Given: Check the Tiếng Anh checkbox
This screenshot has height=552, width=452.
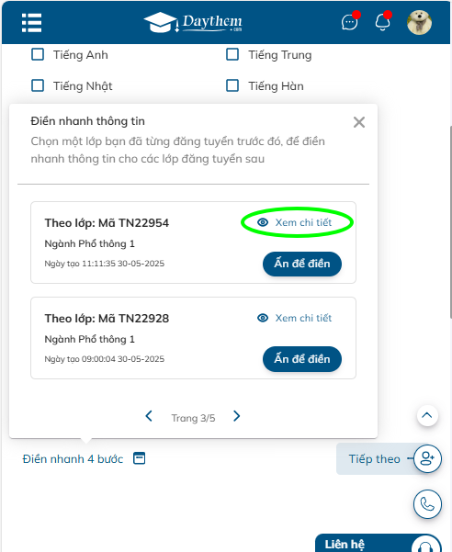Looking at the screenshot, I should [x=38, y=54].
